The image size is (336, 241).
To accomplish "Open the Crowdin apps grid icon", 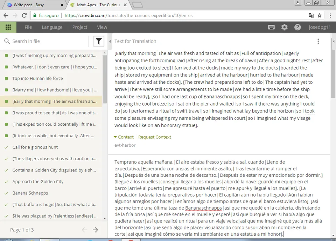I will coord(8,27).
